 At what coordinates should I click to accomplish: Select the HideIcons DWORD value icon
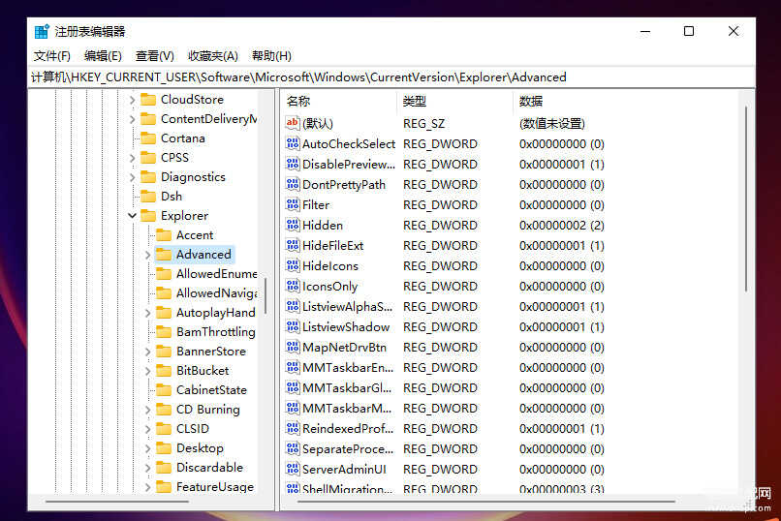293,265
